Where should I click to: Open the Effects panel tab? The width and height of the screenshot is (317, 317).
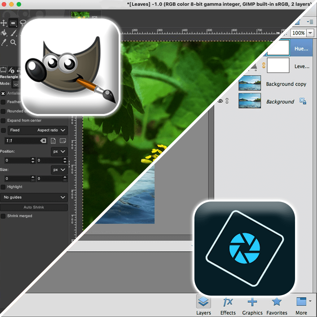(228, 306)
